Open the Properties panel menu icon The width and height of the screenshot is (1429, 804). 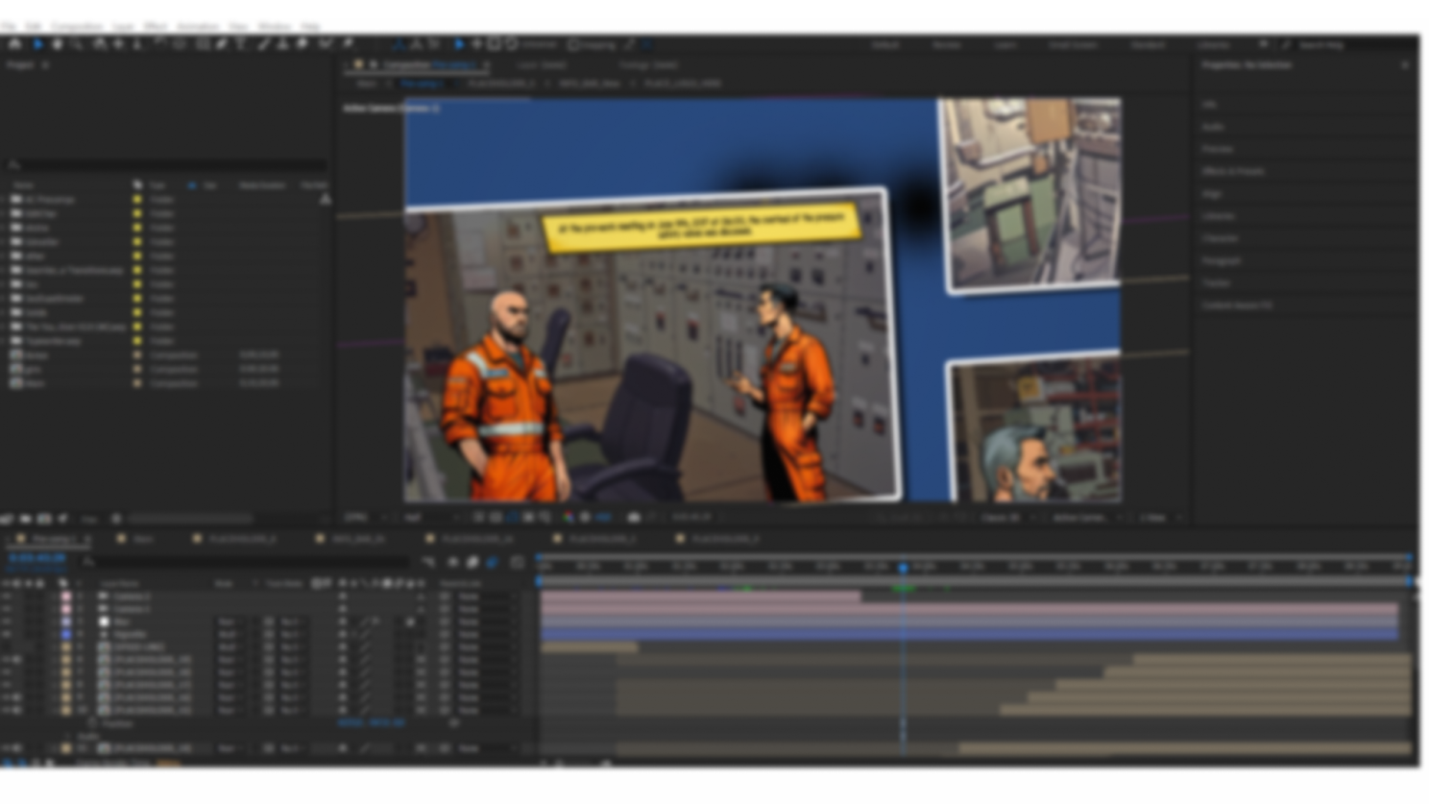(x=1405, y=65)
